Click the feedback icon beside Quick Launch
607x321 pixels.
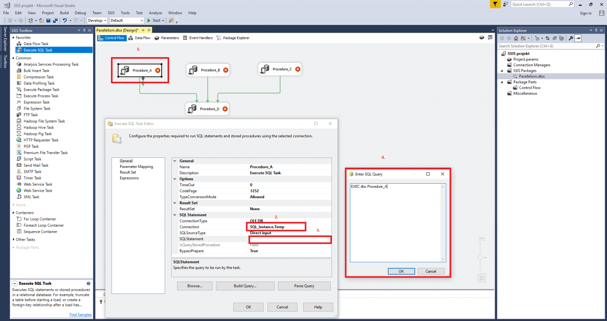coord(505,4)
